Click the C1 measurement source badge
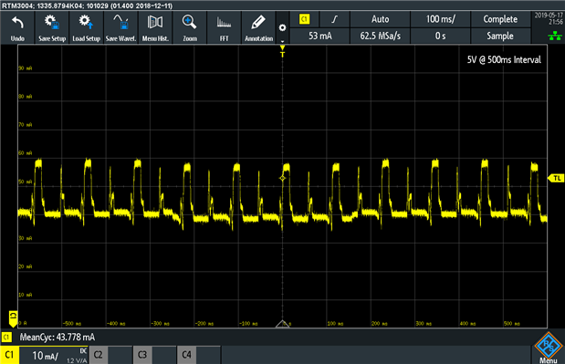Screen dimensions: 565x364 pos(6,338)
